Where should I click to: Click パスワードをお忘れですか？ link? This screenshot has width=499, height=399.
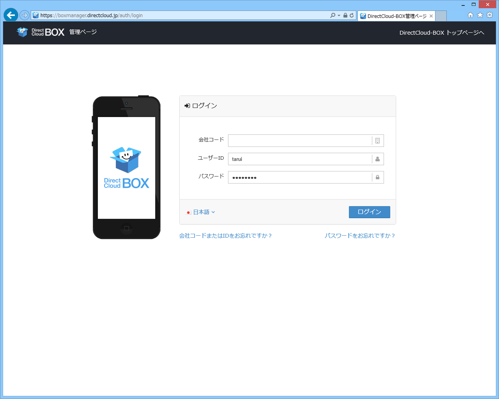click(x=360, y=235)
